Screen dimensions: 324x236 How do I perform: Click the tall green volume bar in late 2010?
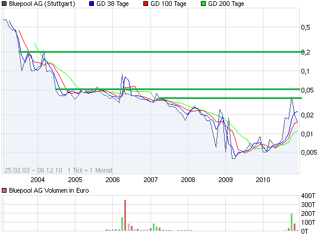pos(291,222)
